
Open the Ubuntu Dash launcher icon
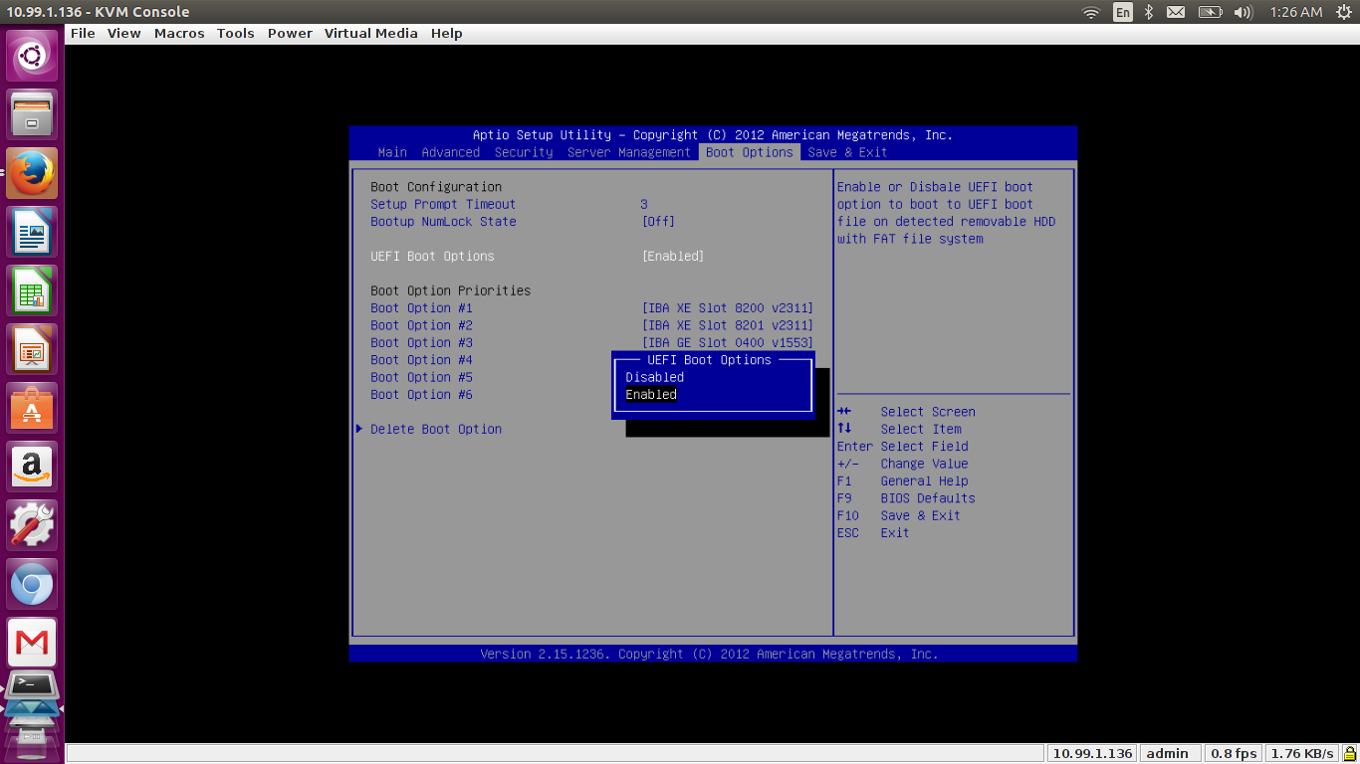32,56
